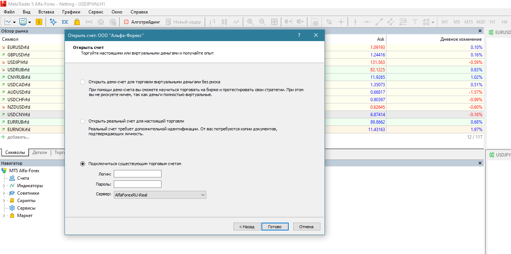This screenshot has width=511, height=254.
Task: Click the Логин input field
Action: click(138, 174)
